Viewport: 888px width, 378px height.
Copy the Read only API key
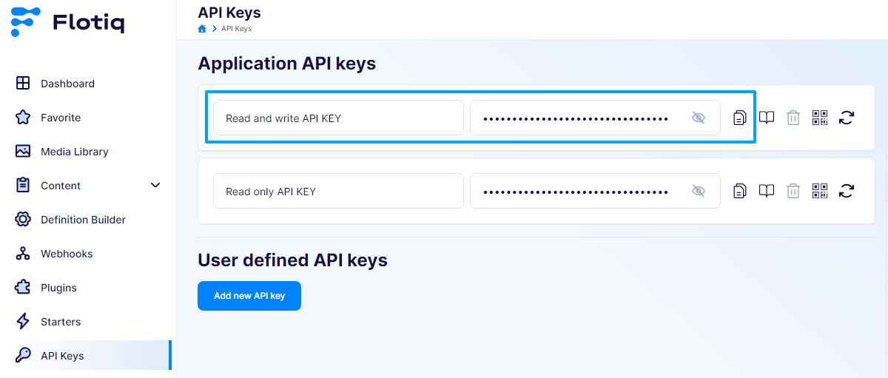coord(739,192)
